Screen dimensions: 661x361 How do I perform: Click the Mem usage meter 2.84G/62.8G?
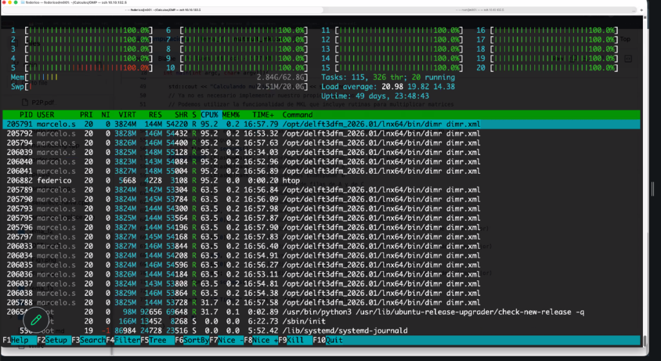159,77
